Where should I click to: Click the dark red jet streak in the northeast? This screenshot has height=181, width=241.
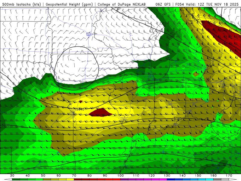223,37
